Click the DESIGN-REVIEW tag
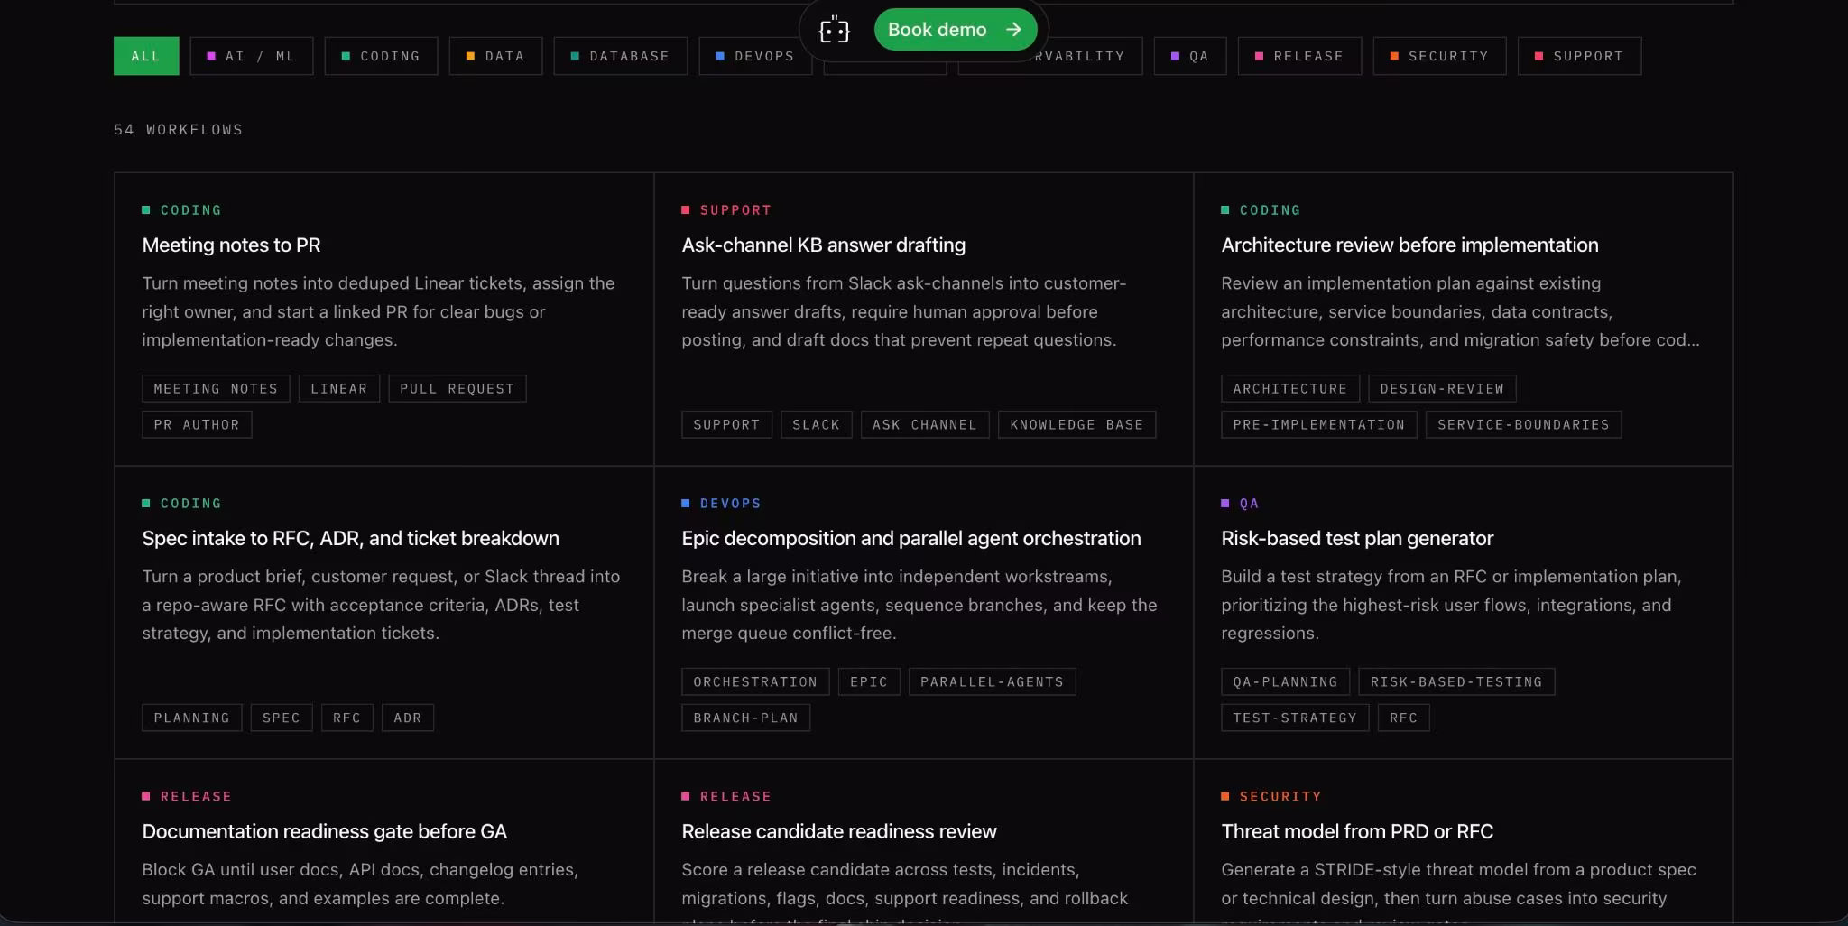 [x=1442, y=389]
